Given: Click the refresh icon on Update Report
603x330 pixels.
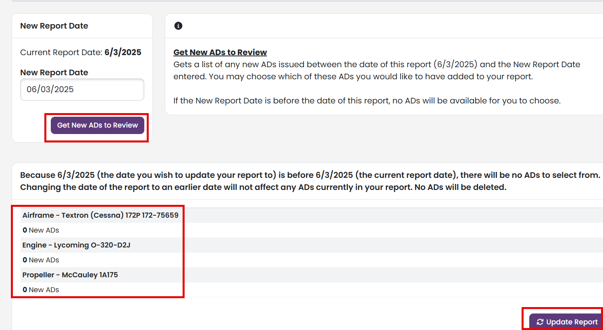Looking at the screenshot, I should tap(540, 322).
